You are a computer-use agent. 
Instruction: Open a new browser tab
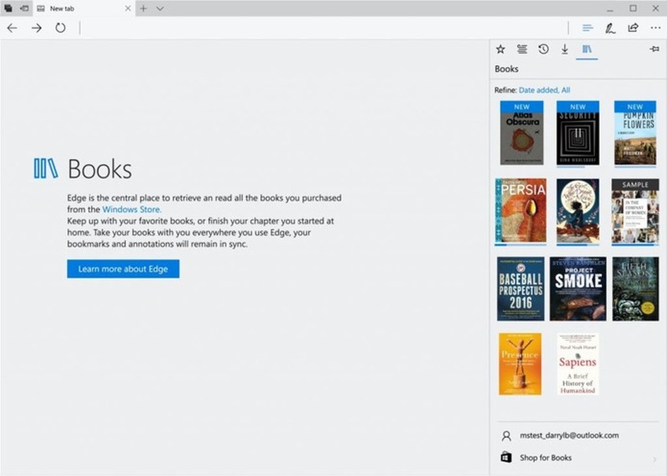143,8
